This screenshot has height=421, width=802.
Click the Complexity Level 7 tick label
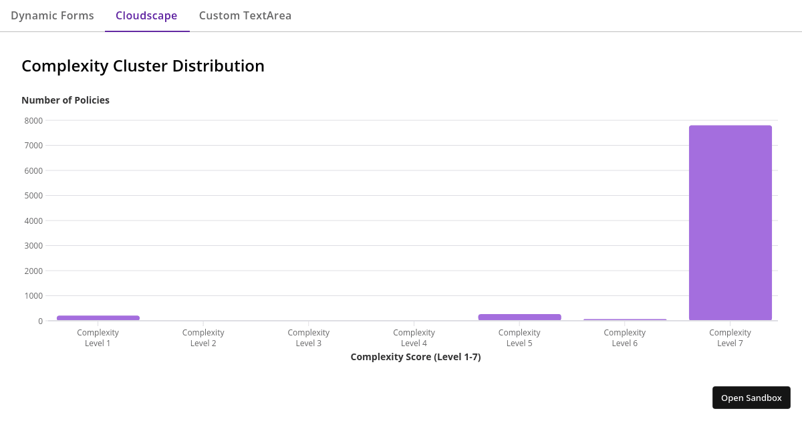click(x=730, y=337)
